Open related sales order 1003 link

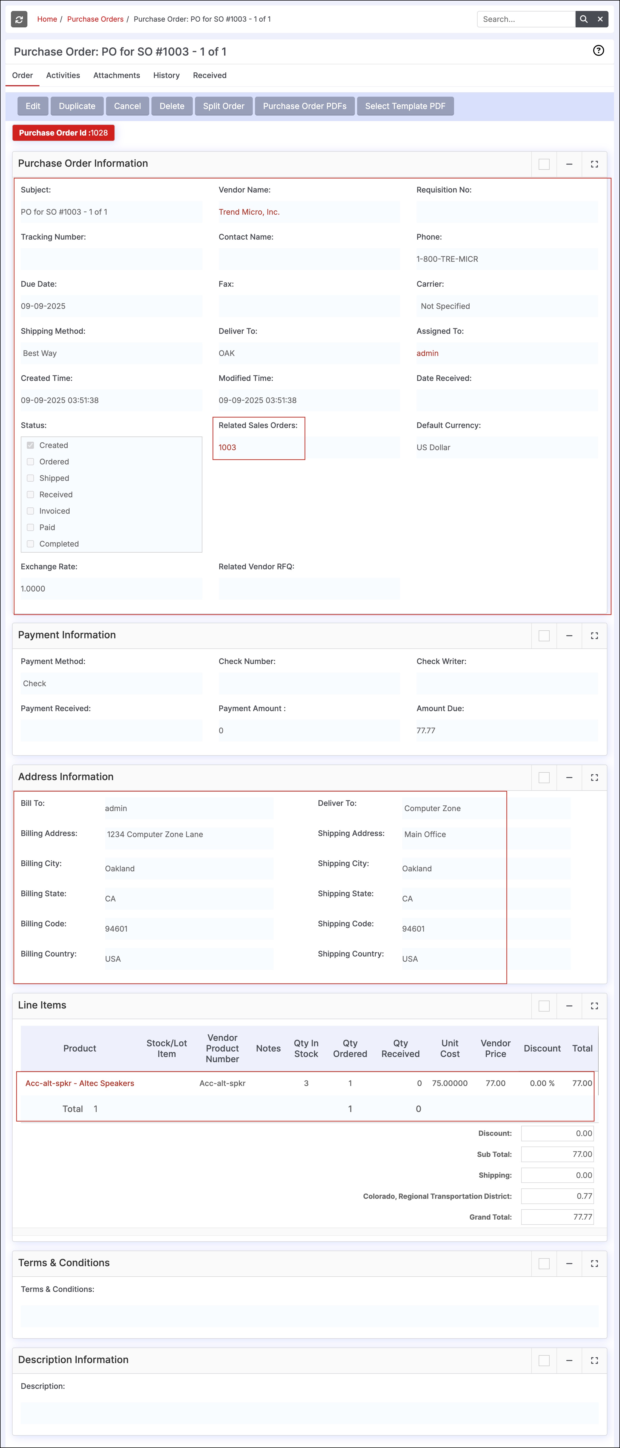pos(227,447)
